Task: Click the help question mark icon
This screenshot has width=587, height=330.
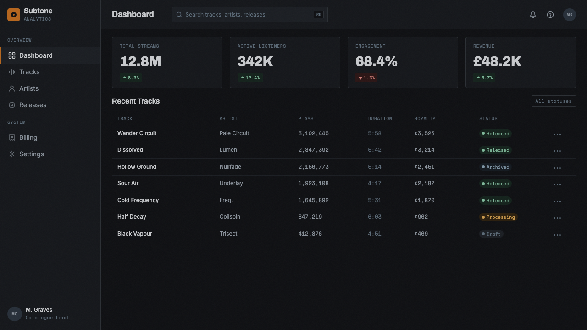Action: [x=550, y=15]
